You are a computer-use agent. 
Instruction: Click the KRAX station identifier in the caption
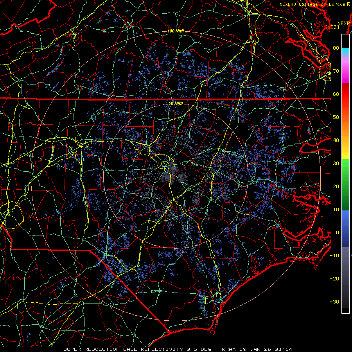coord(228,349)
